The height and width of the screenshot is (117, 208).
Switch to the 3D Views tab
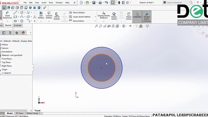pos(19,113)
